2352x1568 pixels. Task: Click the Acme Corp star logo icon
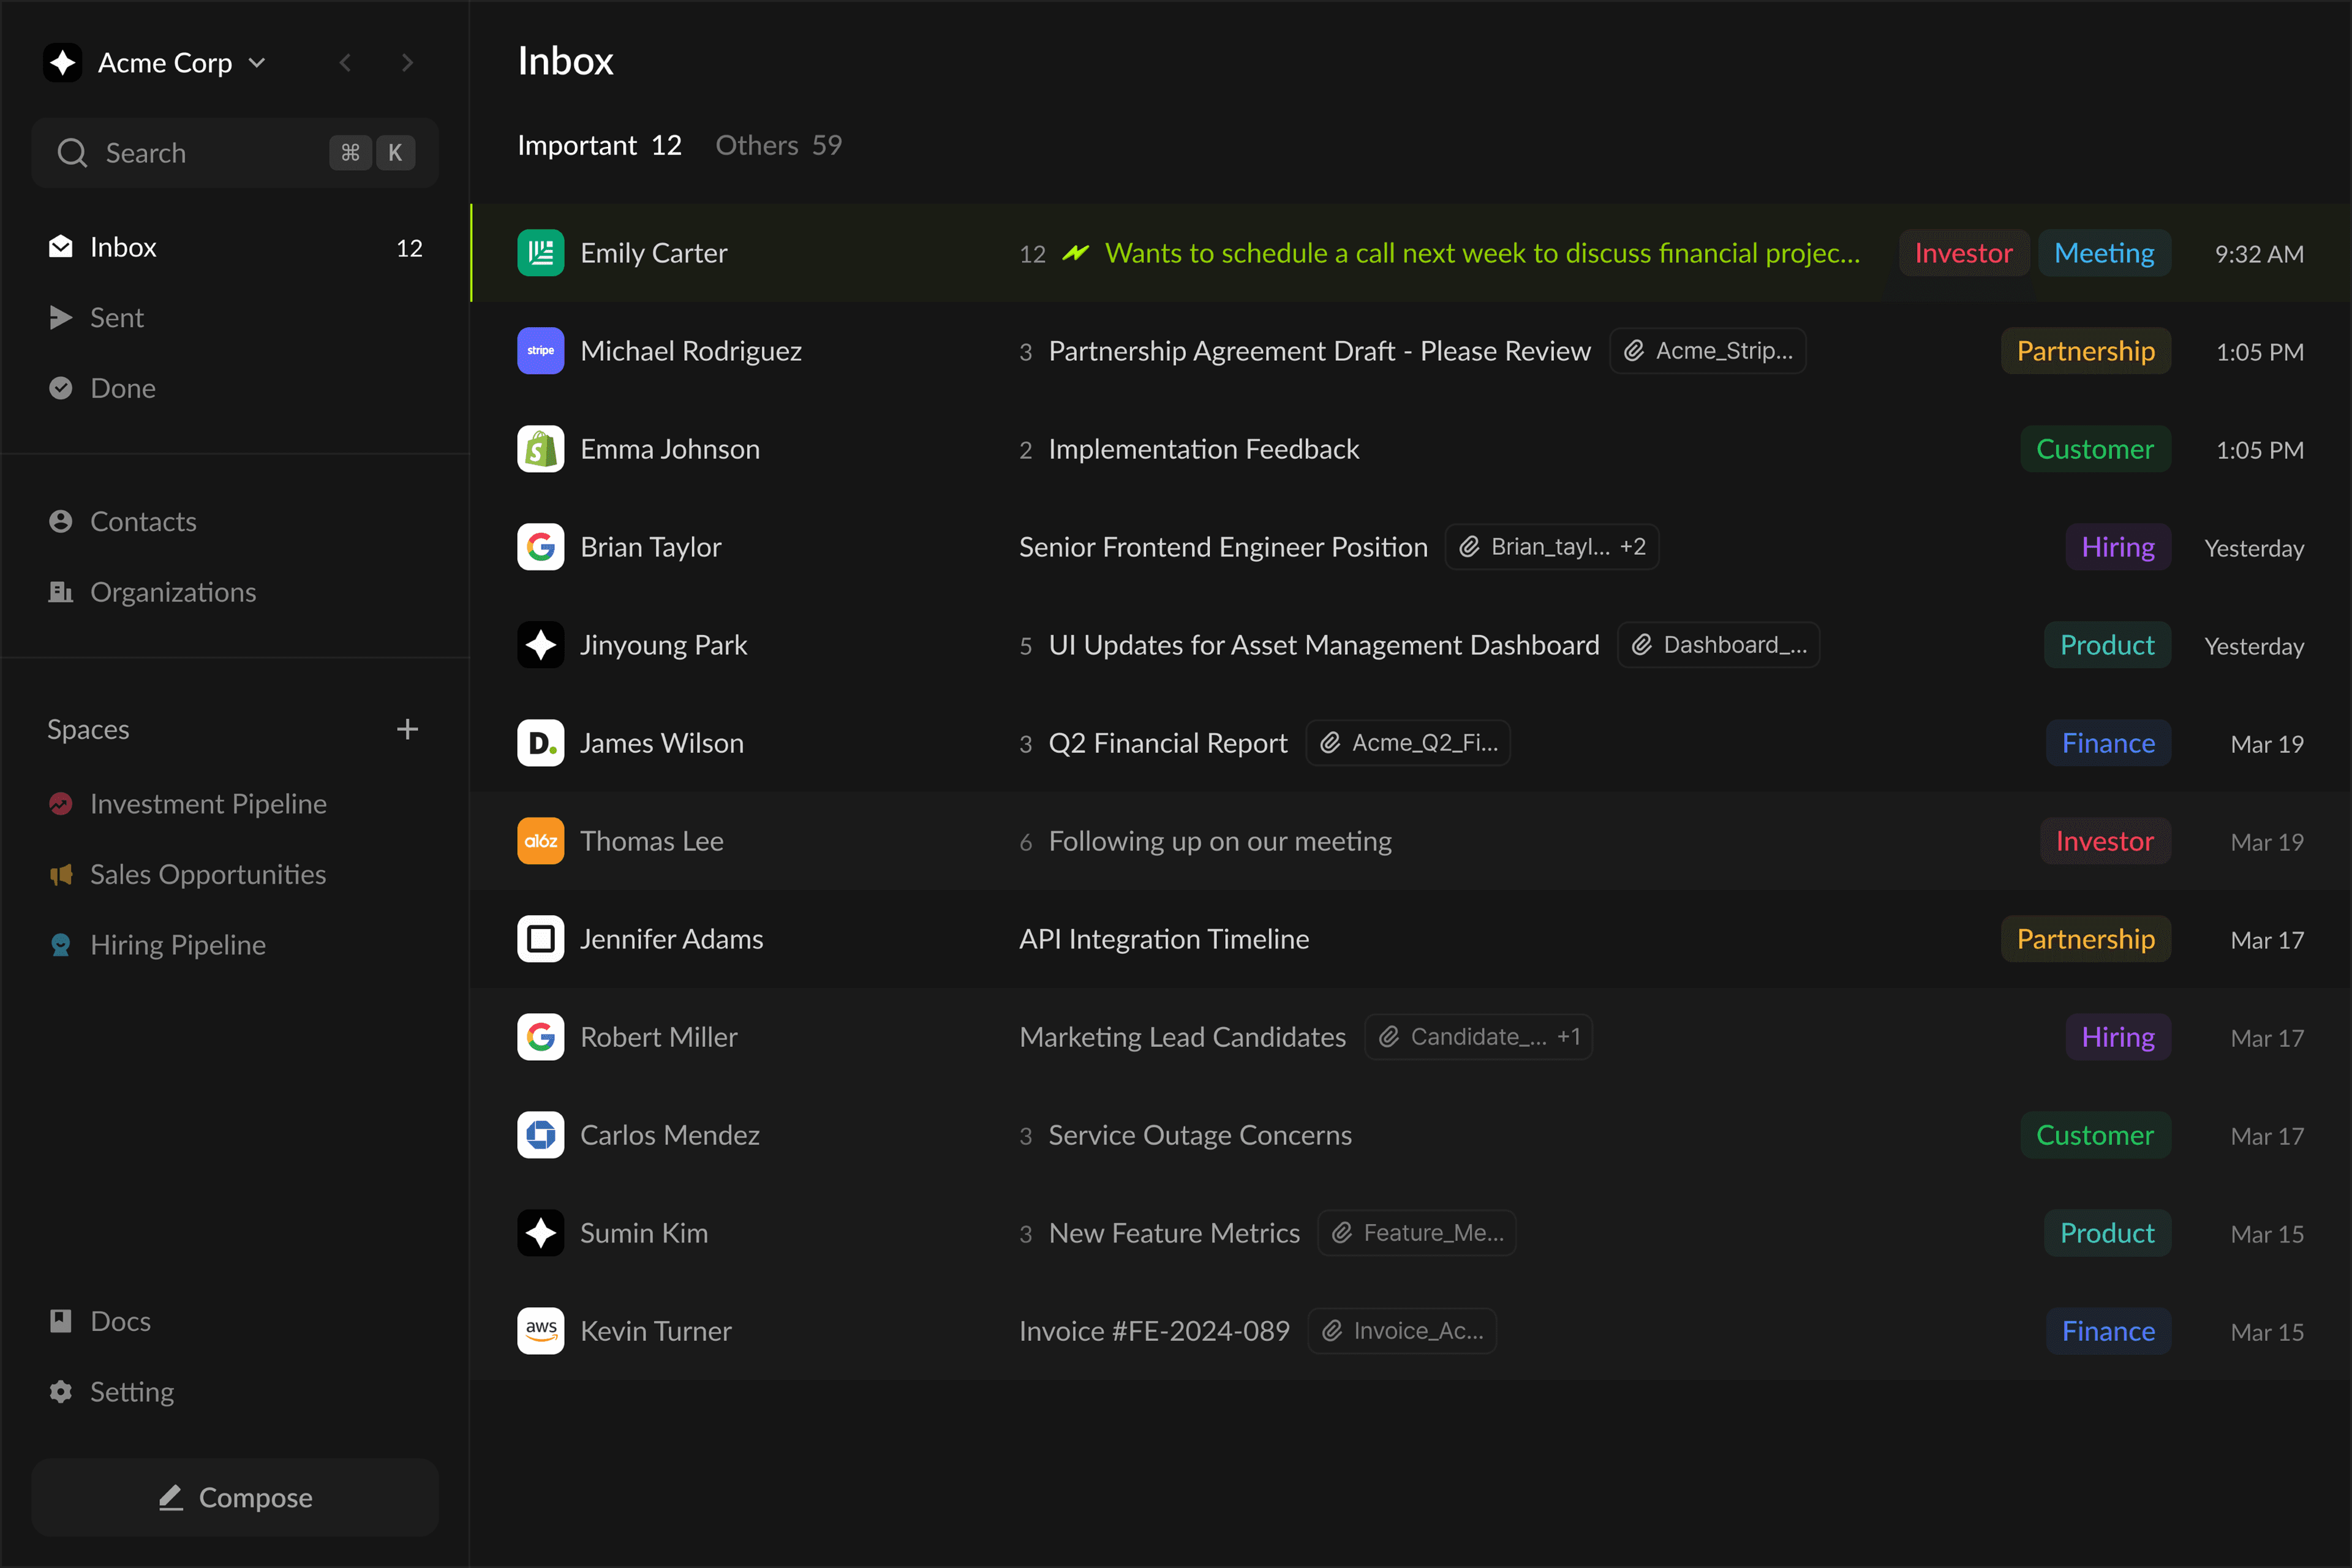coord(63,62)
